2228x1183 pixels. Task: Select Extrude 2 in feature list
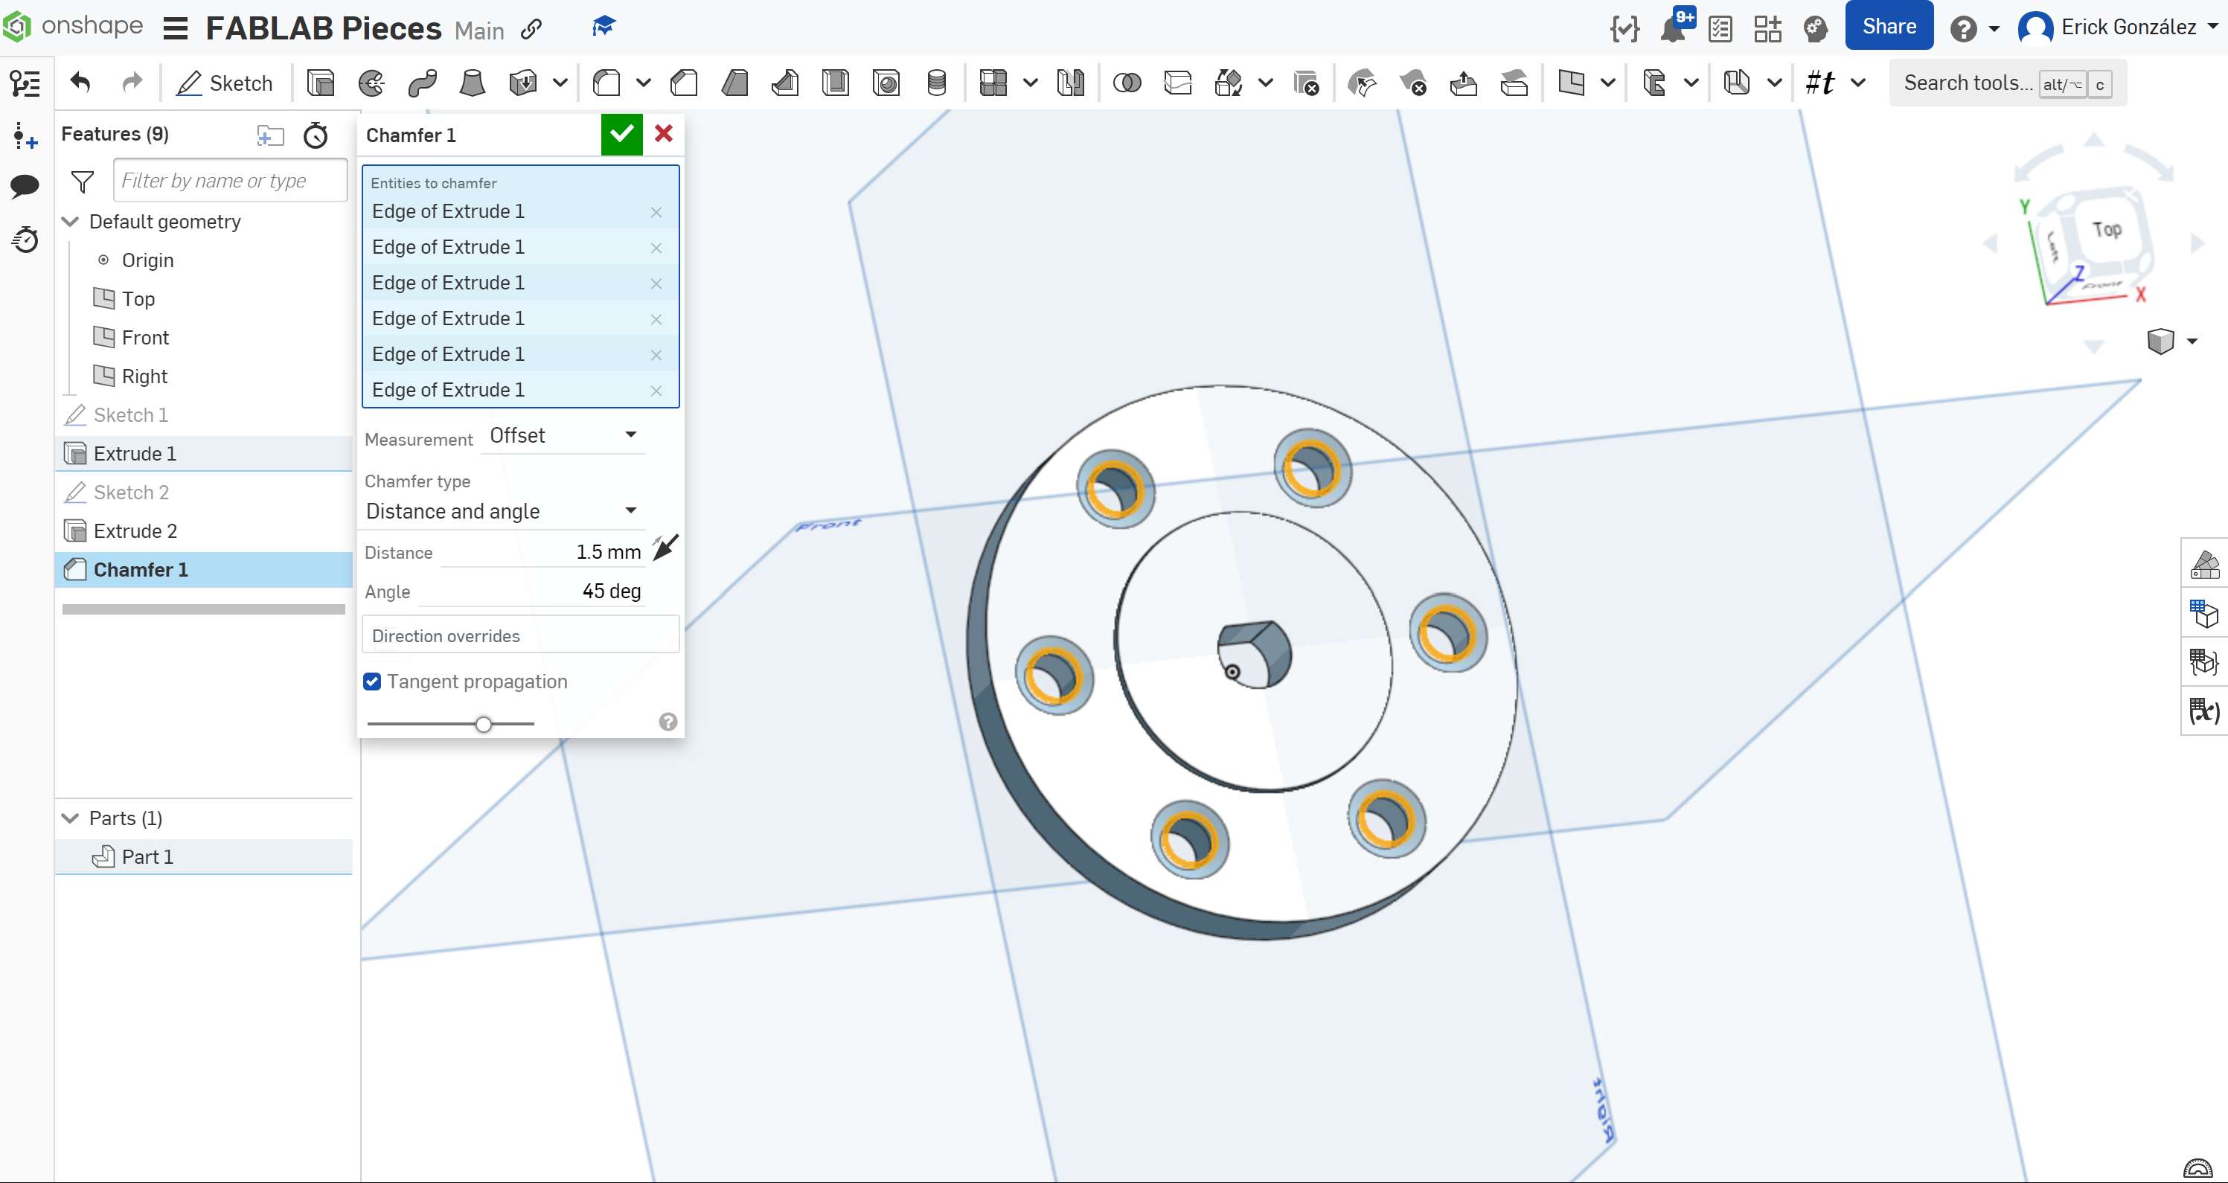click(x=135, y=531)
